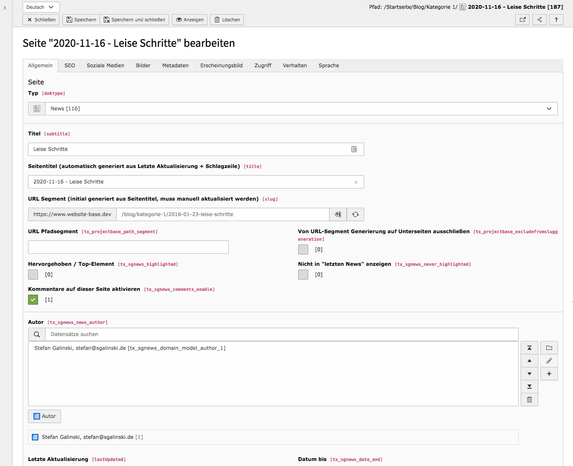Open the record in a new window icon
This screenshot has height=466, width=573.
coord(522,20)
